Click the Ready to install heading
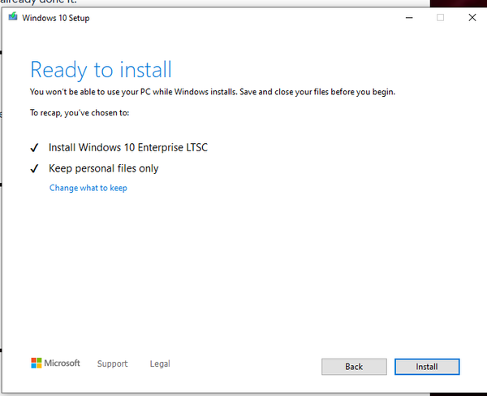Screen dimensions: 487x396 pos(101,70)
